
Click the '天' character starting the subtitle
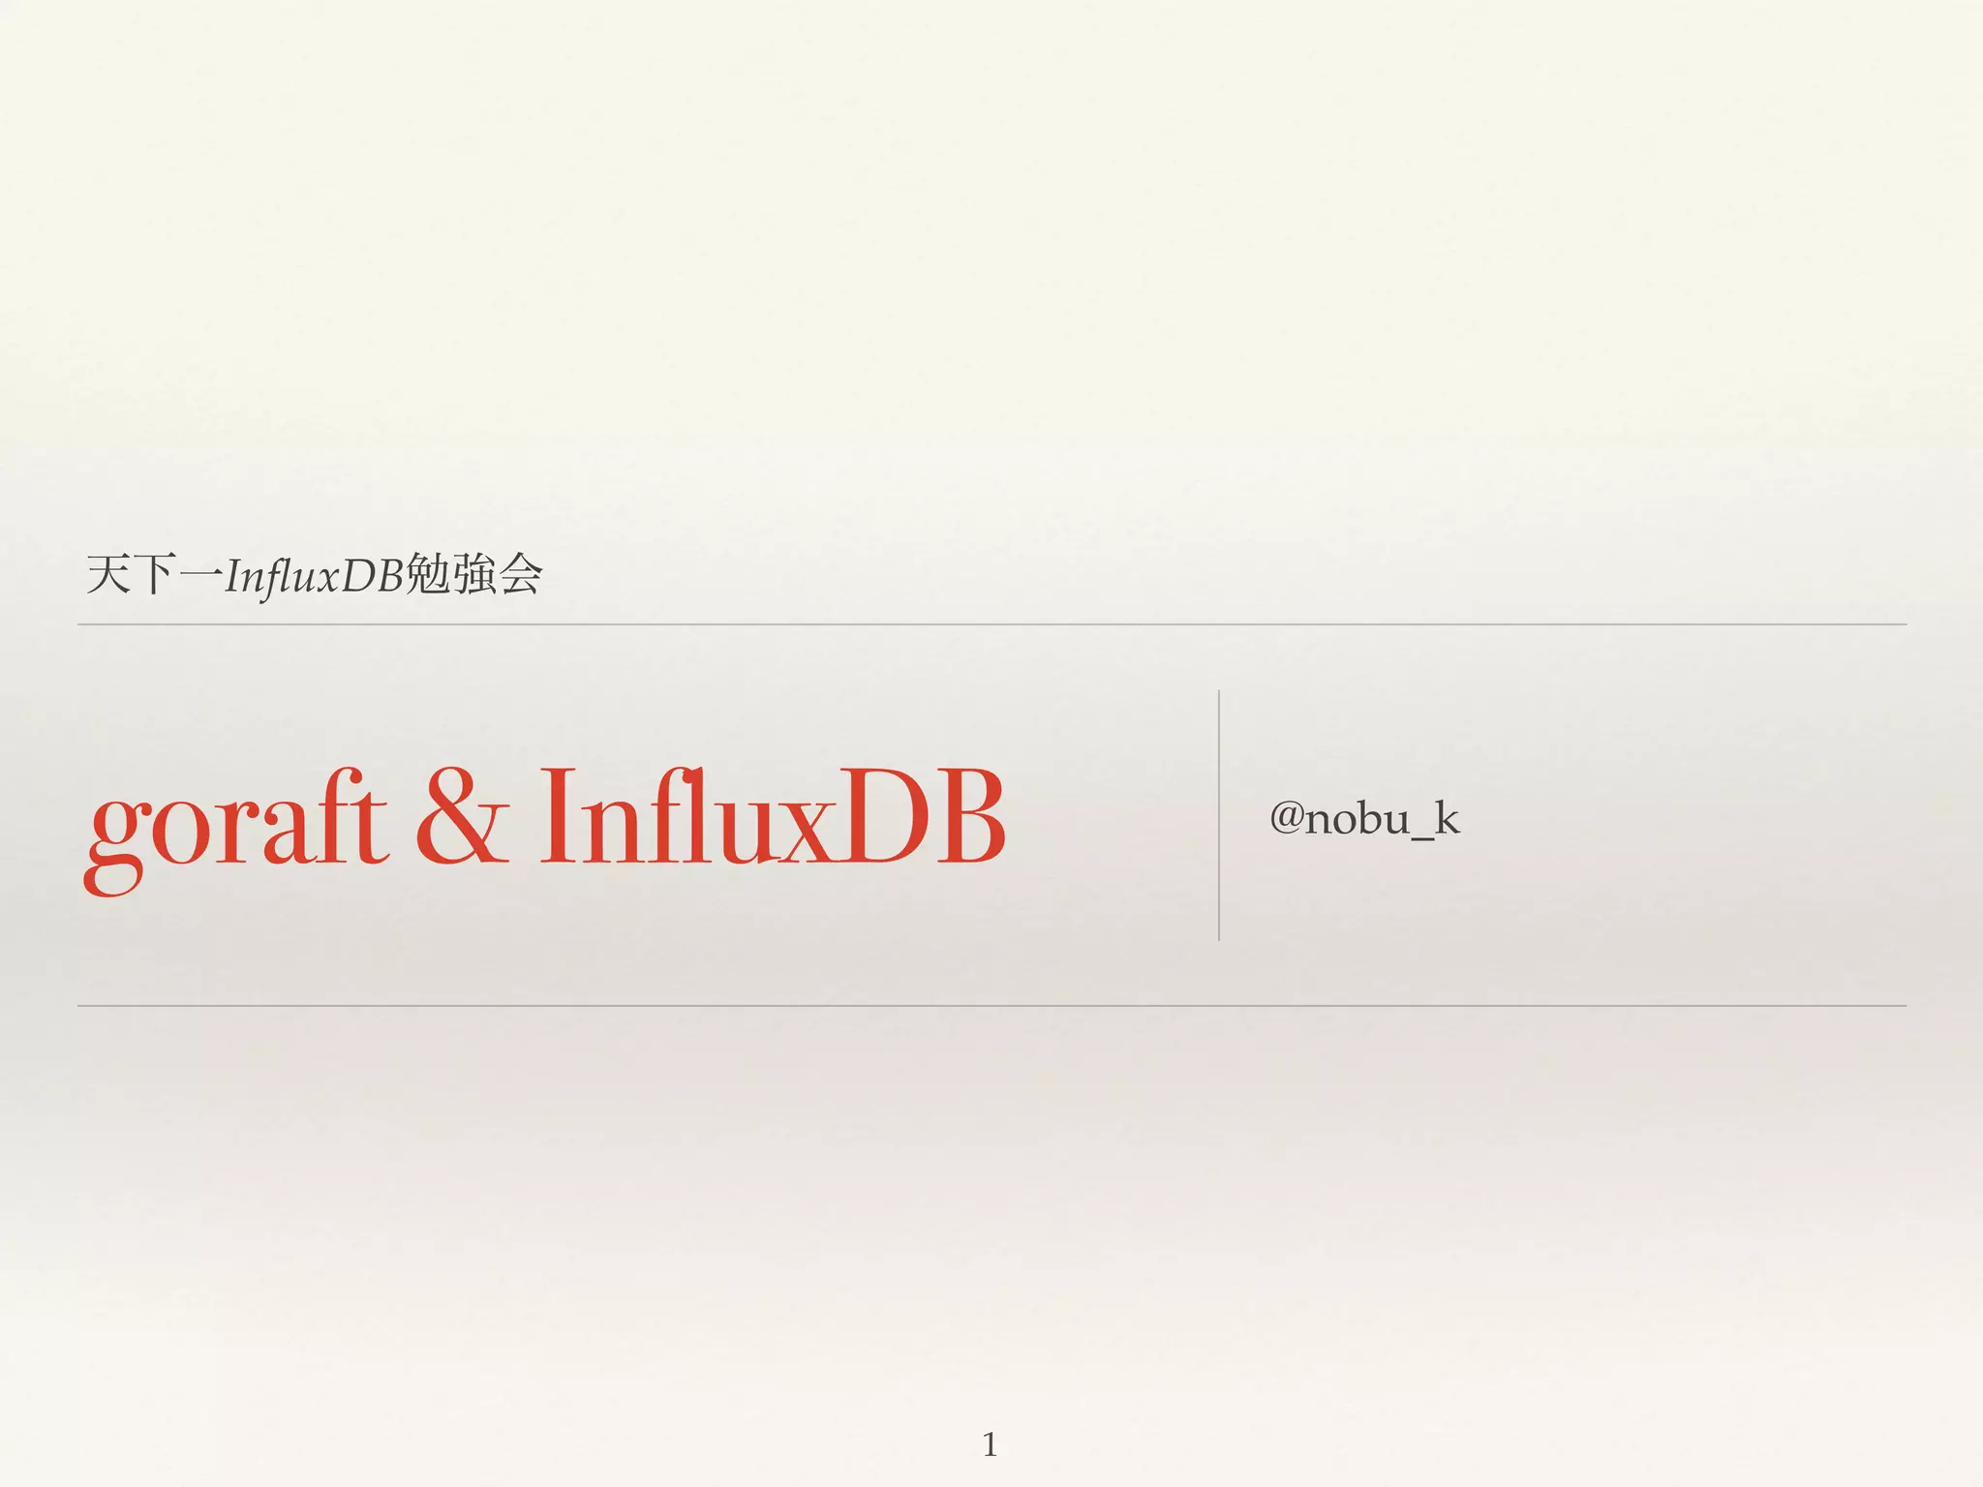coord(108,575)
